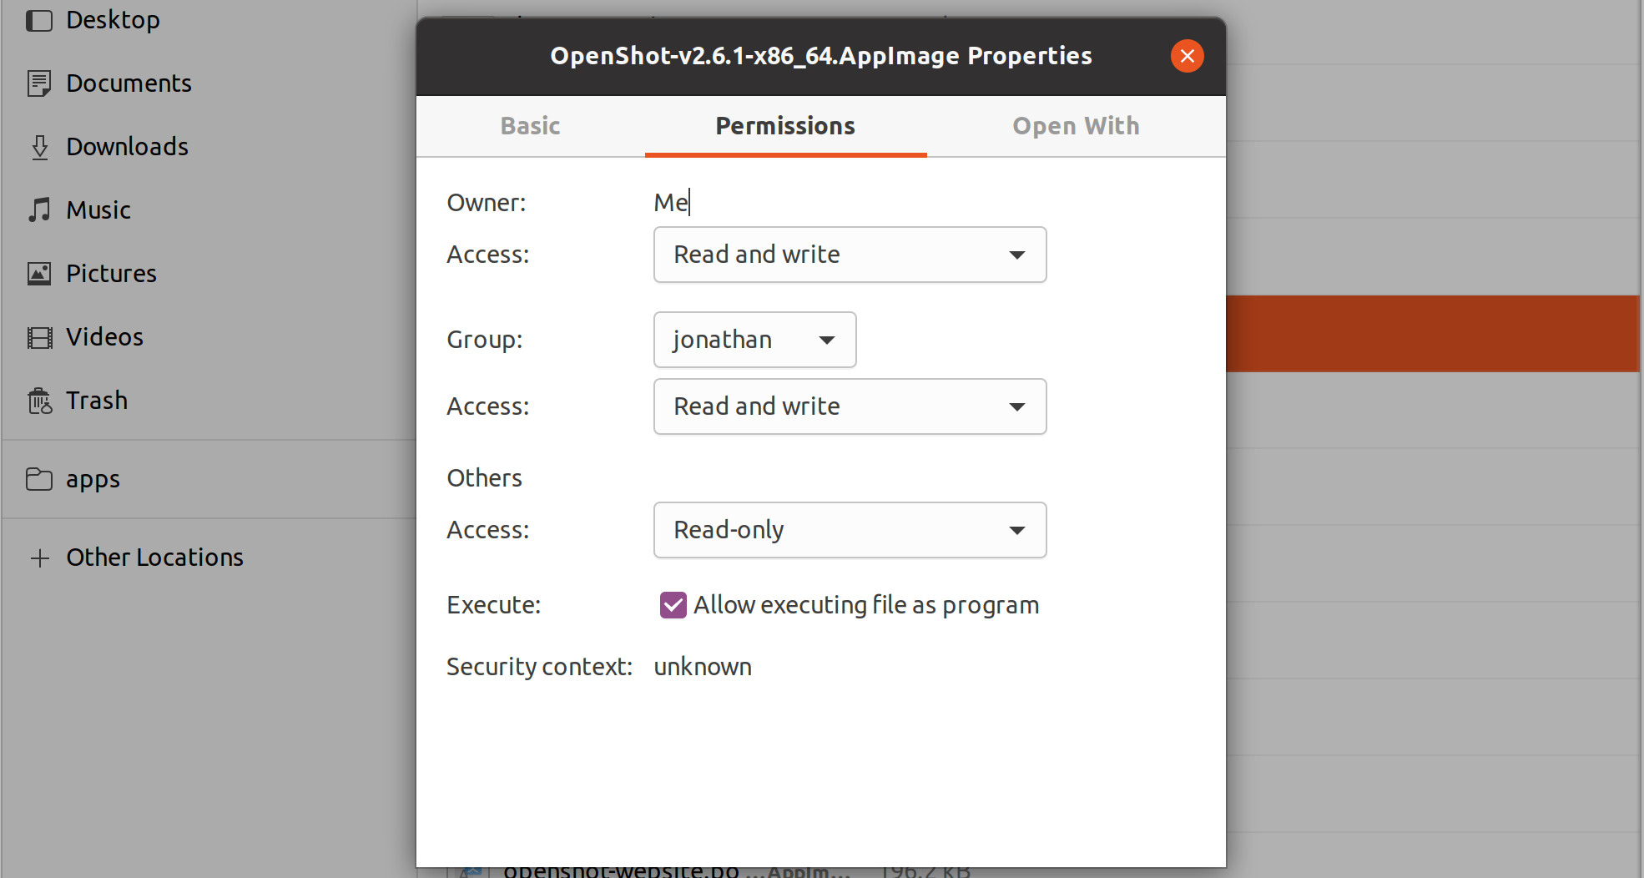The width and height of the screenshot is (1644, 878).
Task: Open the Downloads folder in the sidebar
Action: click(127, 146)
